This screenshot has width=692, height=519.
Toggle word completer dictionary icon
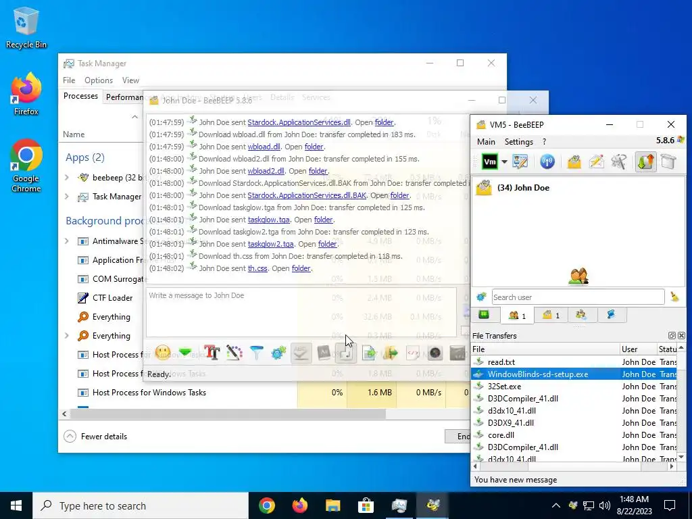(324, 353)
